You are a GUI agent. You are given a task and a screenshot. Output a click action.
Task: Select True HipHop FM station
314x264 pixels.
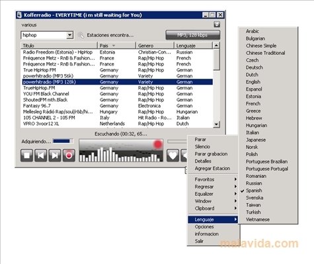(117, 70)
